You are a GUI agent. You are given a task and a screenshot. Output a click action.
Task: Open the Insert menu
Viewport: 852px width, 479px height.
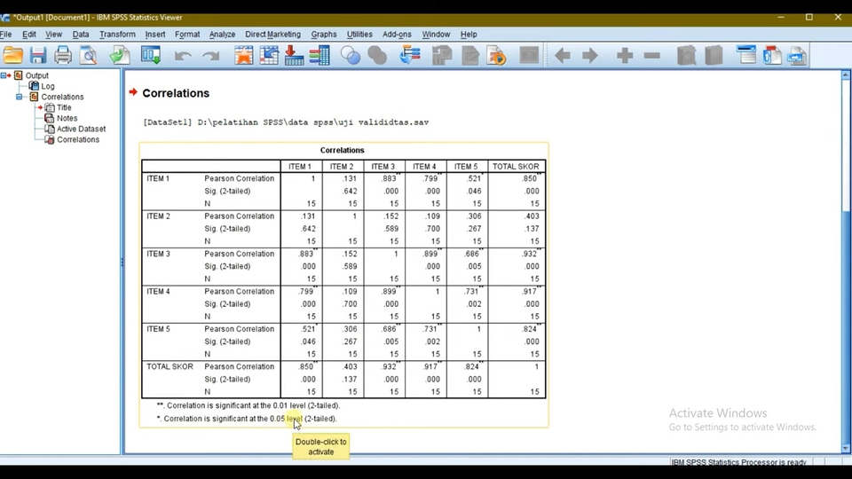[154, 35]
